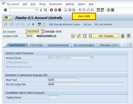133x104 pixels.
Task: Click the yellow Exit icon
Action: coord(56,10)
